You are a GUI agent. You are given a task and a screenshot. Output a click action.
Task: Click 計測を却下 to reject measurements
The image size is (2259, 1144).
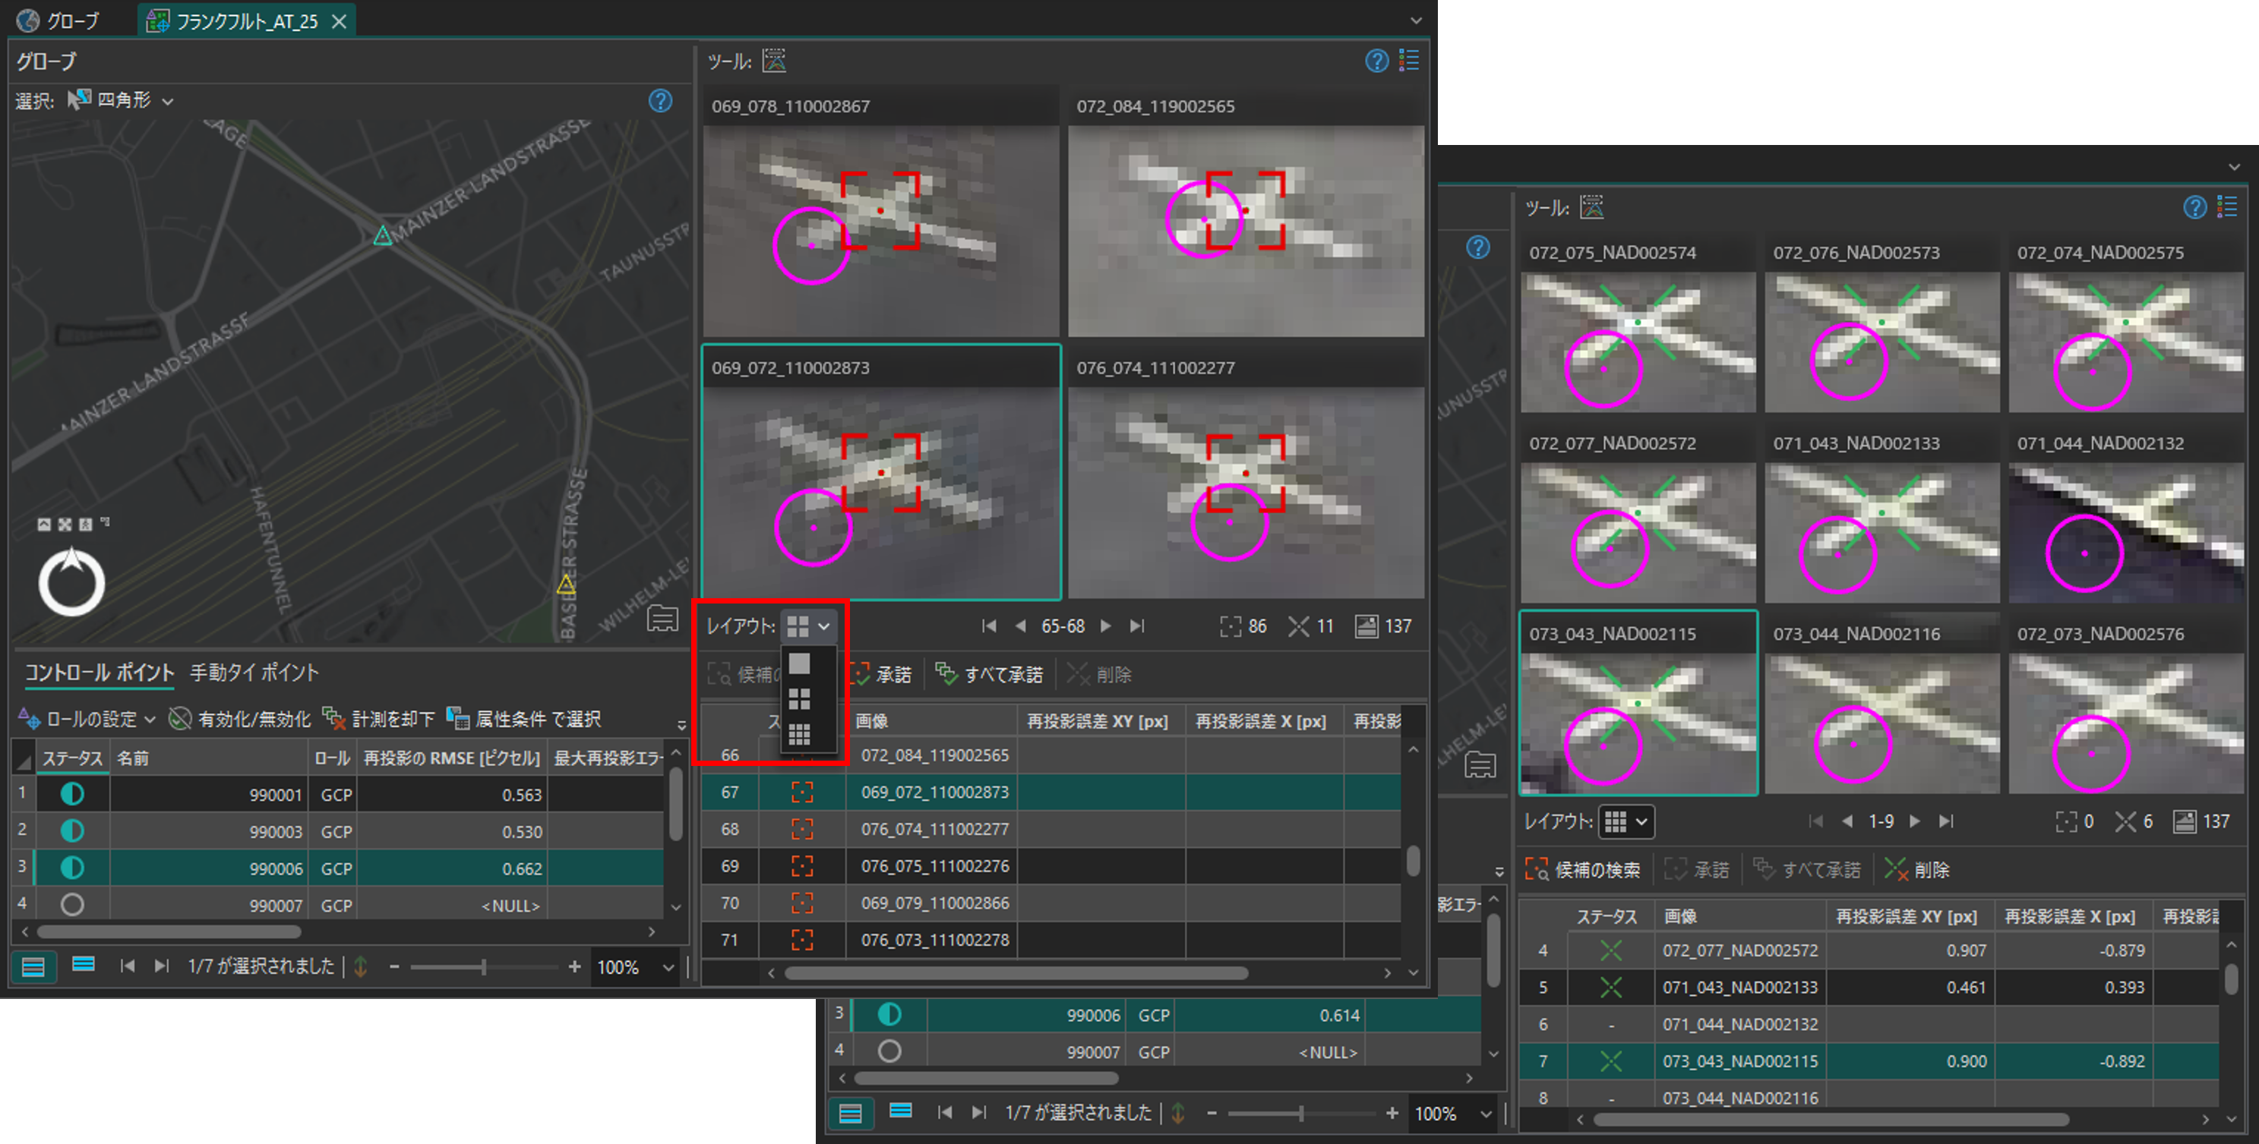(379, 719)
